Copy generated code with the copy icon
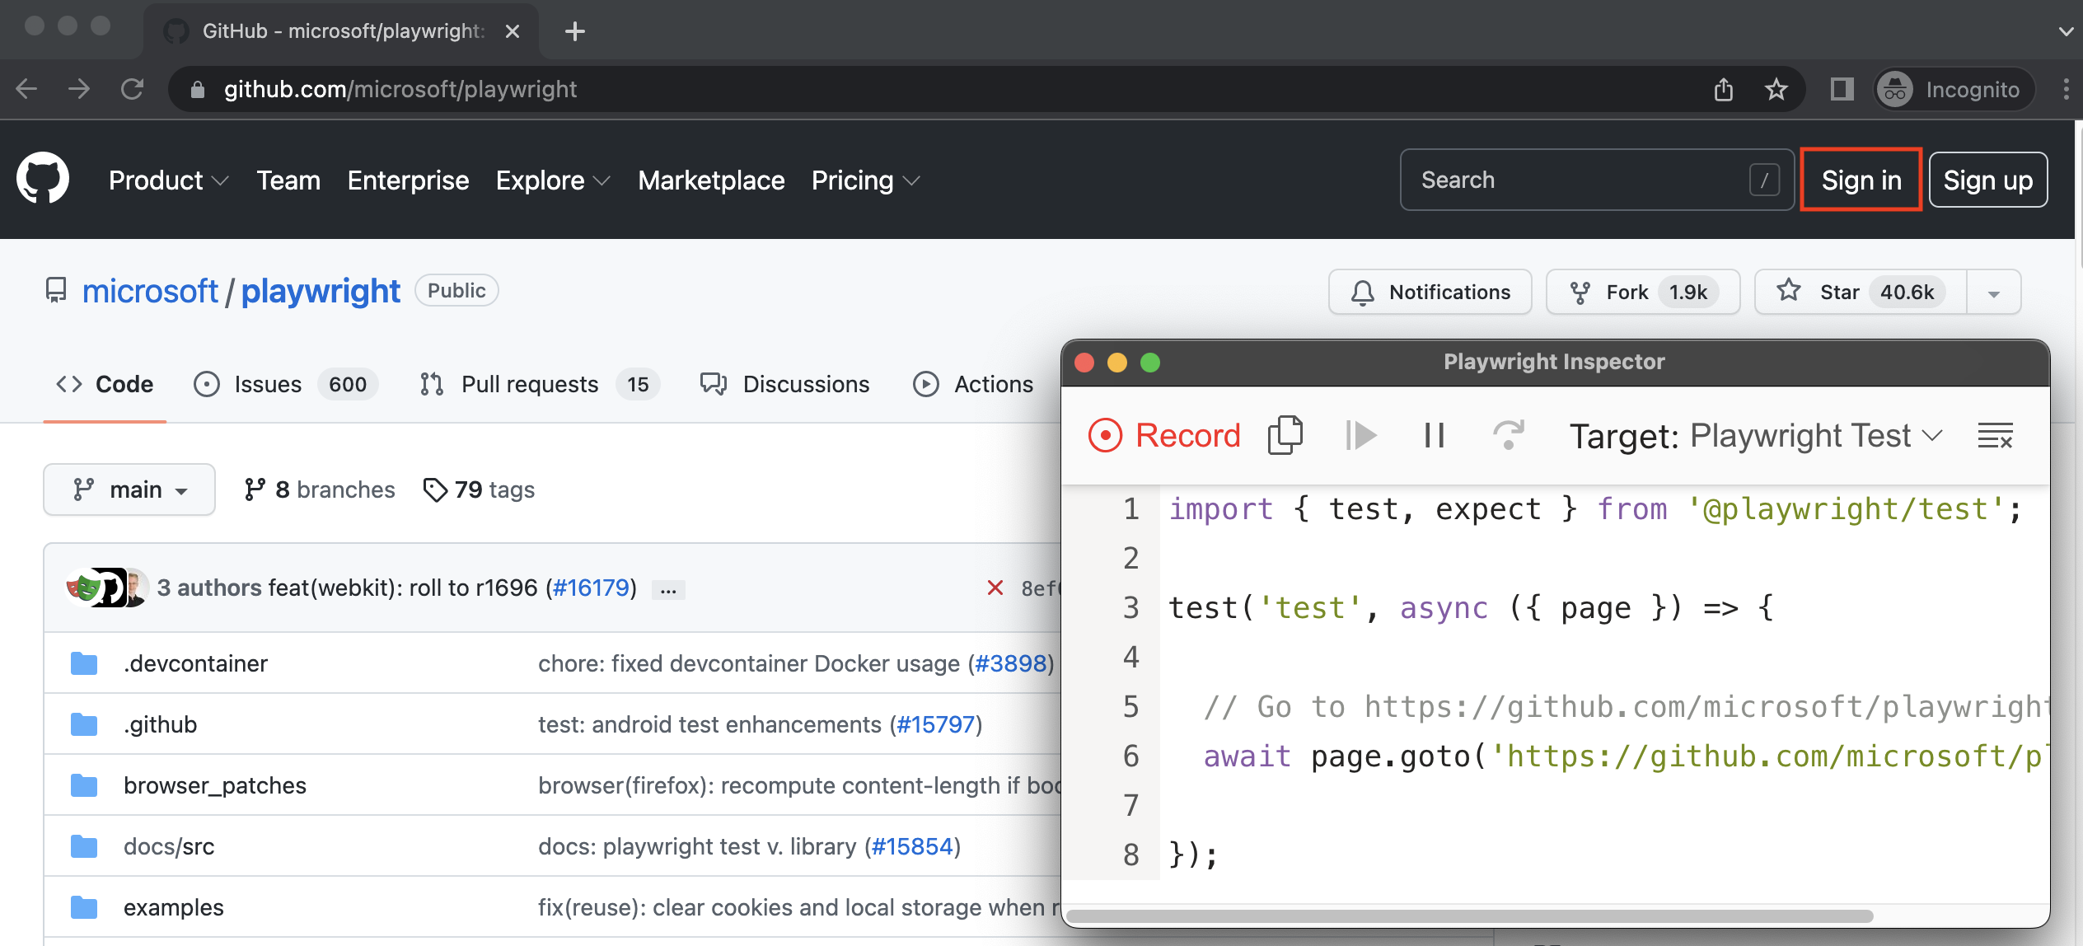Viewport: 2083px width, 946px height. tap(1285, 435)
